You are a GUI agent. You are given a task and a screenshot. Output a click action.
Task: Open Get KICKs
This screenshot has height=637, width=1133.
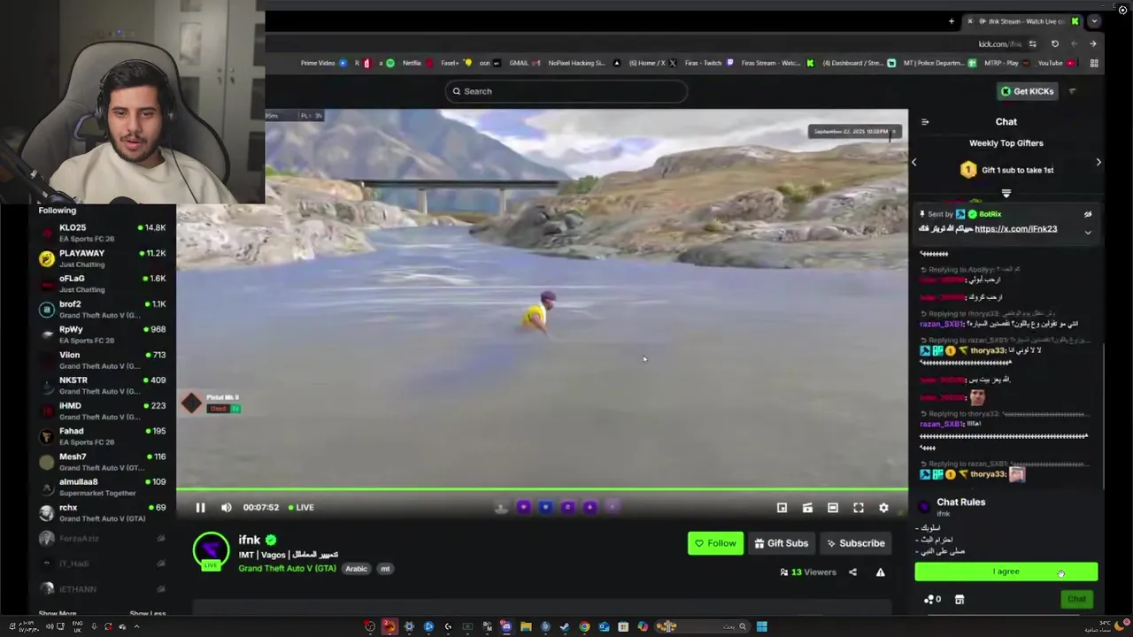coord(1027,91)
